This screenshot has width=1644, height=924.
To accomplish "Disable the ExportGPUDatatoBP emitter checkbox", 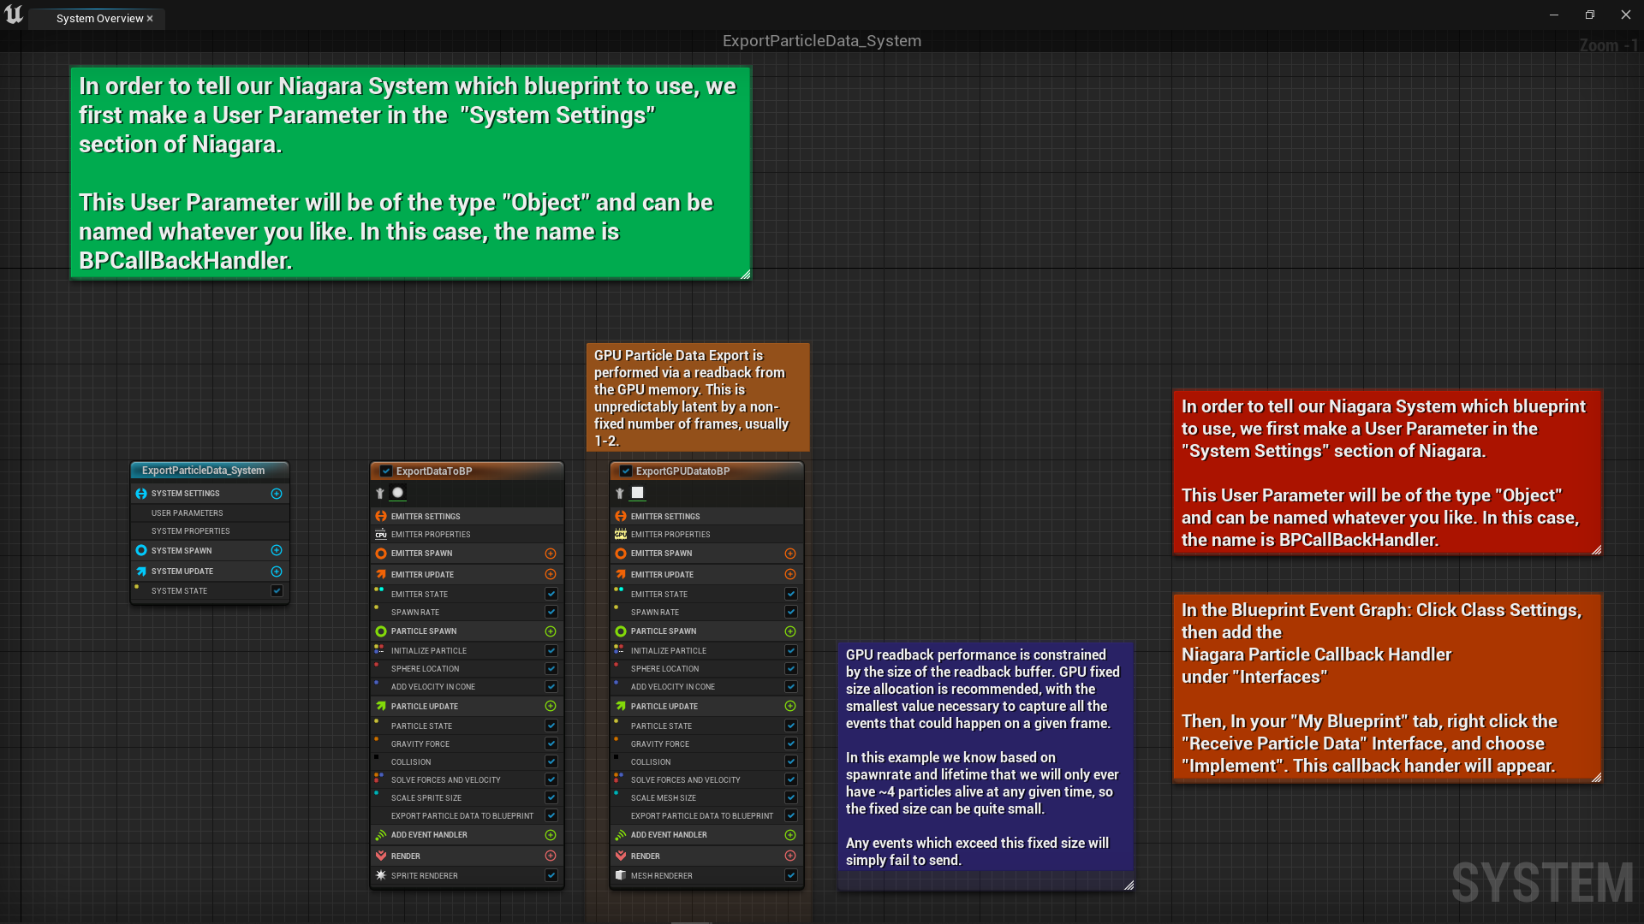I will point(626,471).
